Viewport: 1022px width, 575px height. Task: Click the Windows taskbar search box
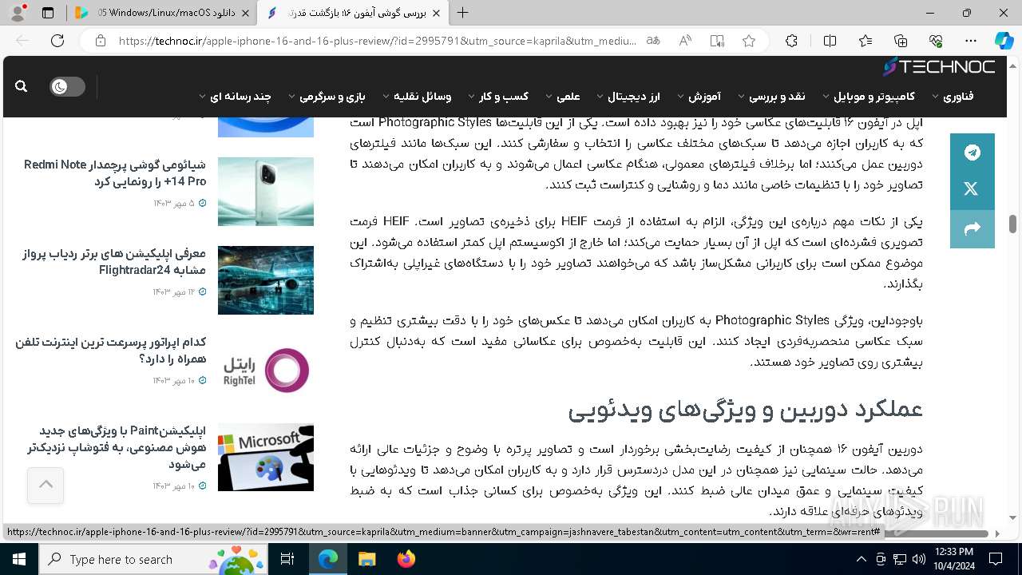coord(154,560)
